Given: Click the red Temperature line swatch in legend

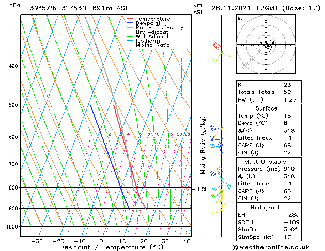Looking at the screenshot, I should [x=130, y=19].
